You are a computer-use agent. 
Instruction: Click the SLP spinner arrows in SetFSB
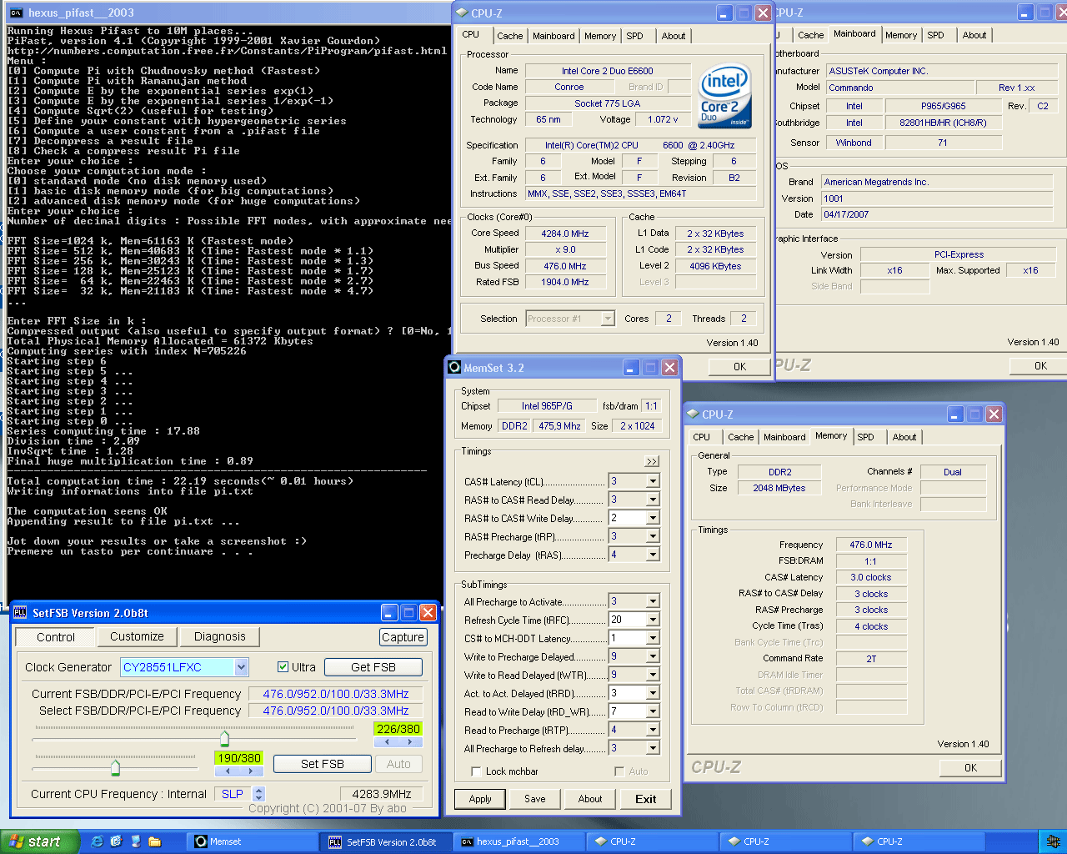coord(259,794)
